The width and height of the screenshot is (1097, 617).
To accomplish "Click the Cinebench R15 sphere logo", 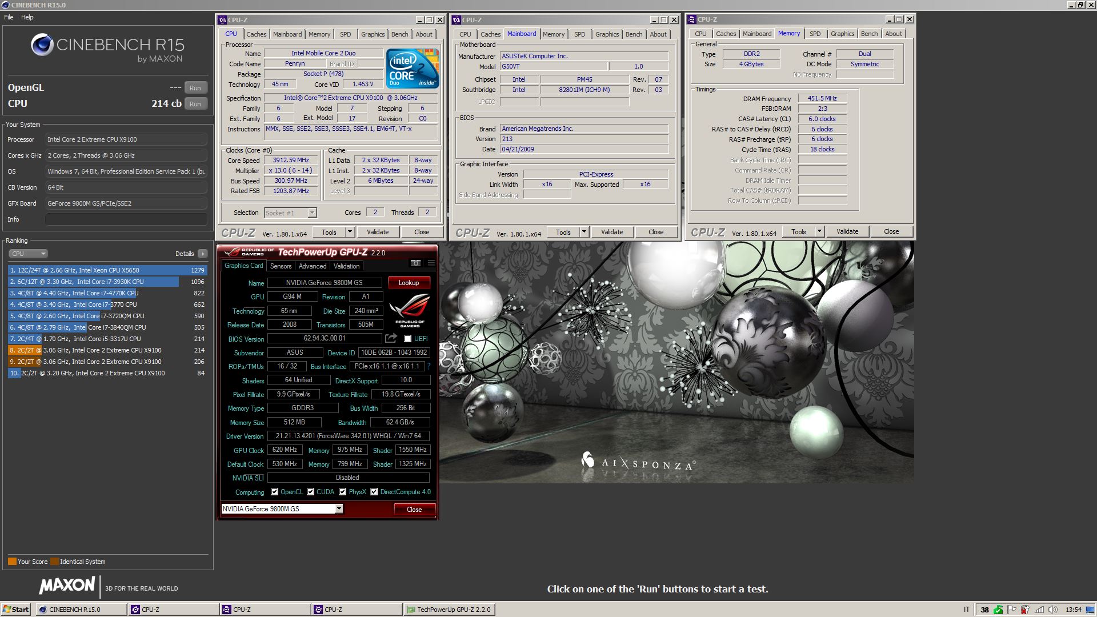I will [x=42, y=45].
